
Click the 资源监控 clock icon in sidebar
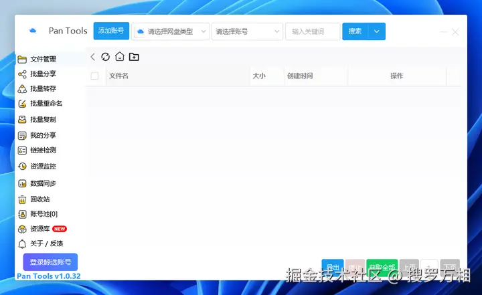pos(22,167)
